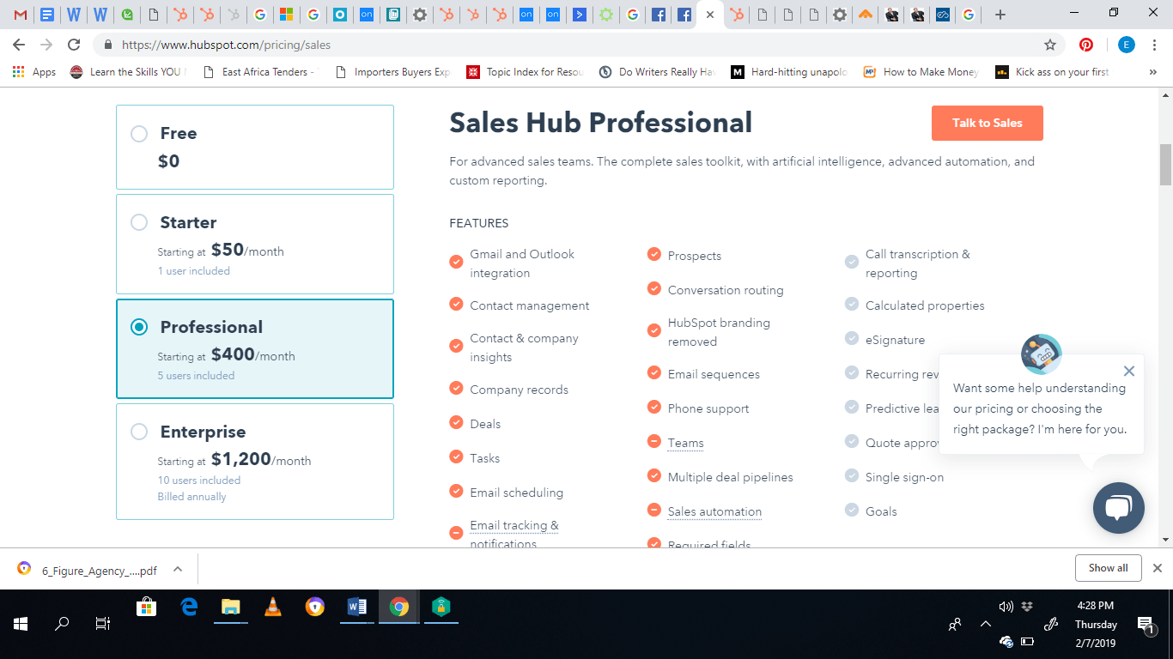Expand options for 6_Figure_Agency pdf download
This screenshot has height=659, width=1173.
(x=178, y=569)
